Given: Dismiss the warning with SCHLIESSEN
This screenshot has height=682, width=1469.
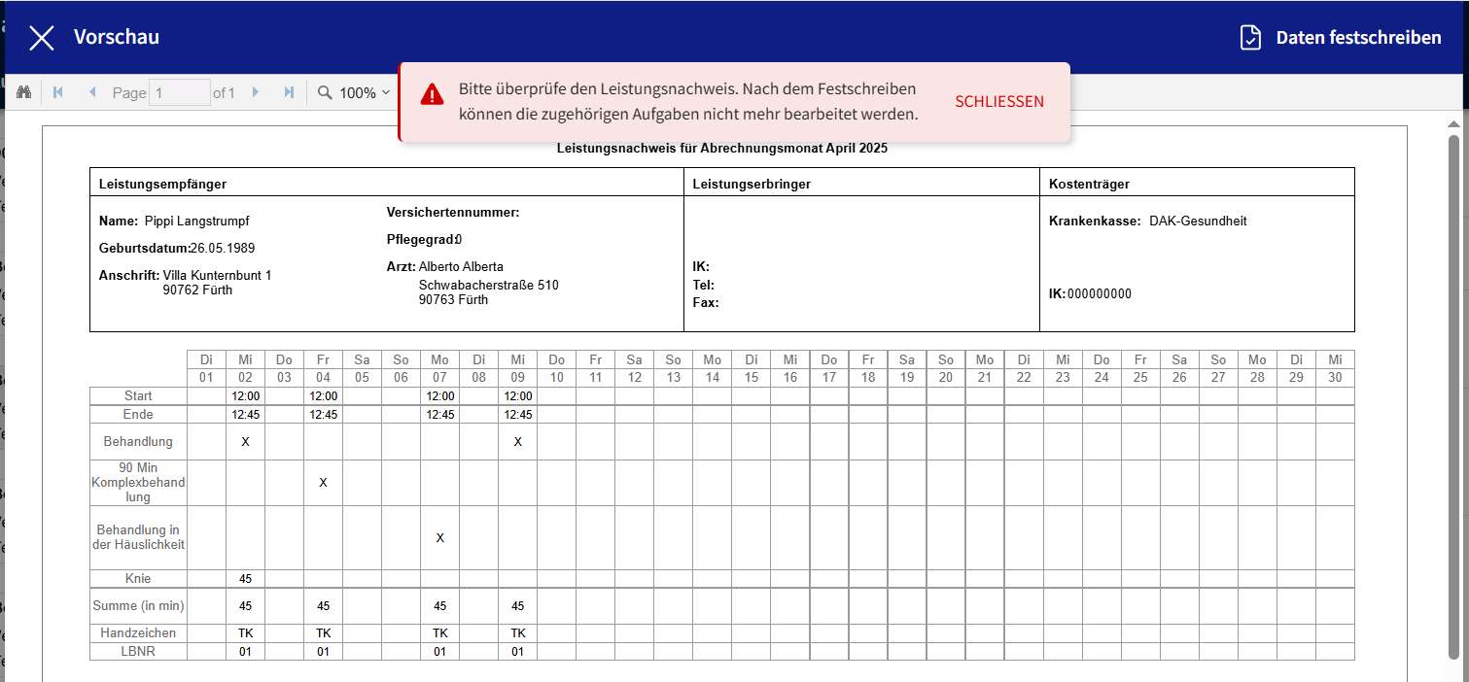Looking at the screenshot, I should tap(998, 102).
